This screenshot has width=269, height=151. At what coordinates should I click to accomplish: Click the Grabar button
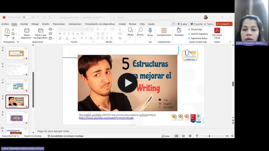pyautogui.click(x=182, y=24)
